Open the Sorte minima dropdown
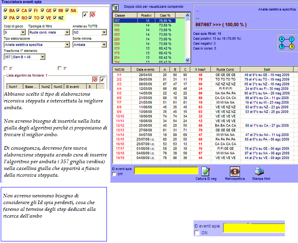Viewport: 298px width, 243px height. 104,45
